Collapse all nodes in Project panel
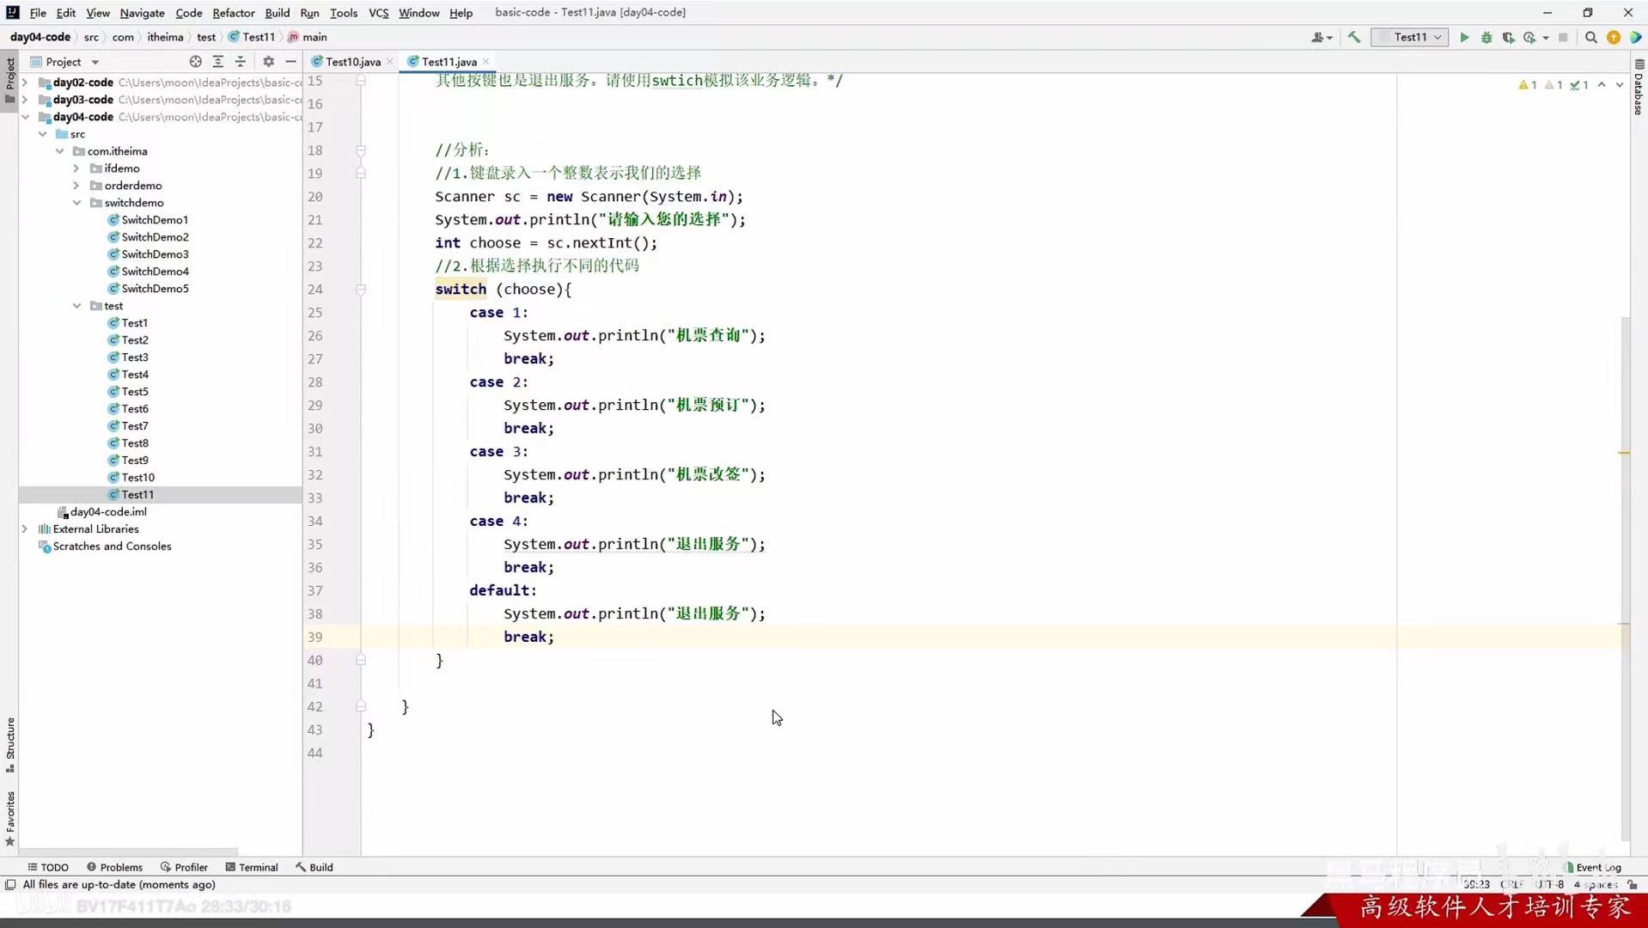 (x=241, y=61)
